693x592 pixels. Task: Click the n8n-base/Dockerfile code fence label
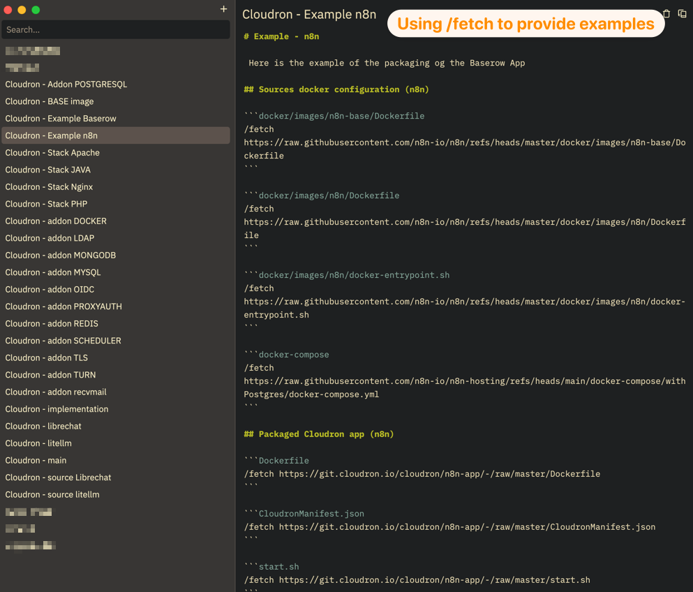click(341, 116)
